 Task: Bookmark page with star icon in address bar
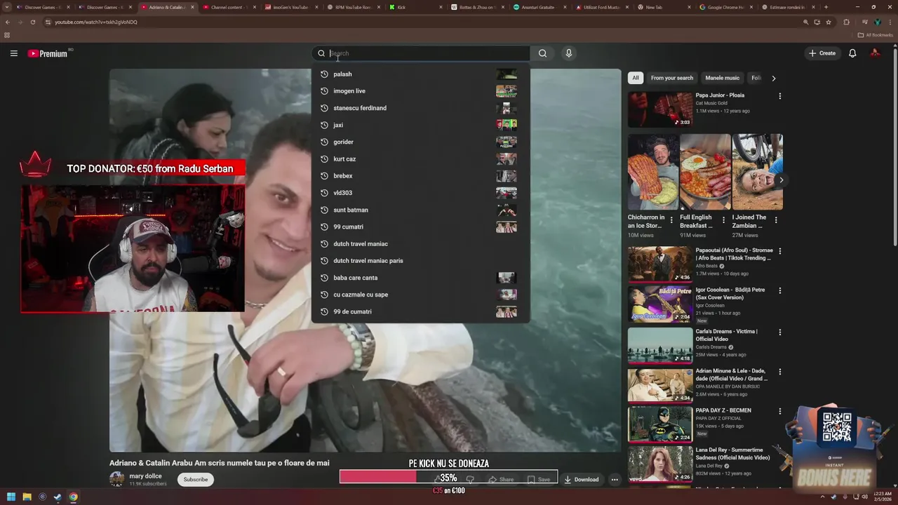[x=829, y=22]
